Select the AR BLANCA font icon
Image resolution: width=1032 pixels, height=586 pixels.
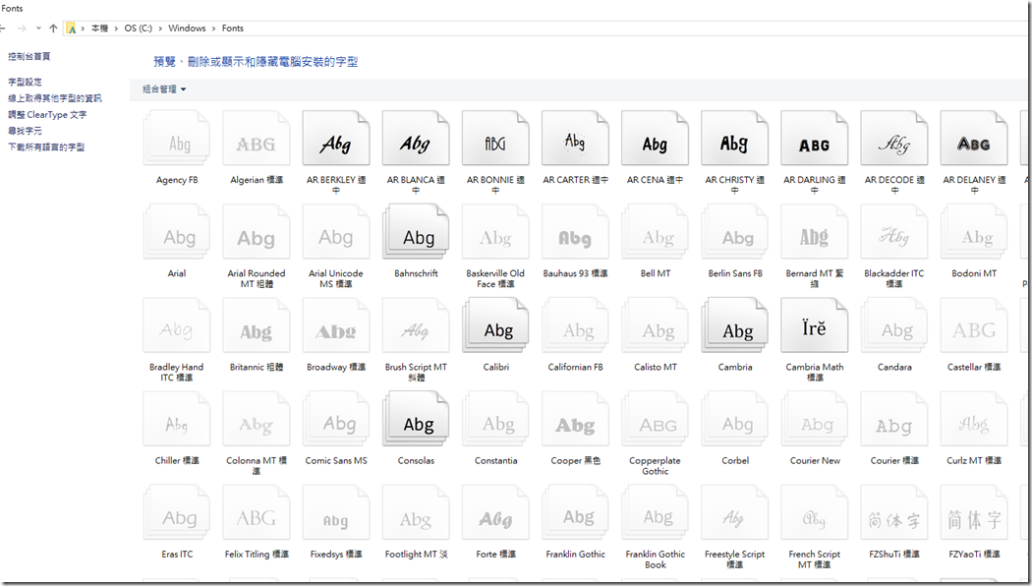point(416,139)
